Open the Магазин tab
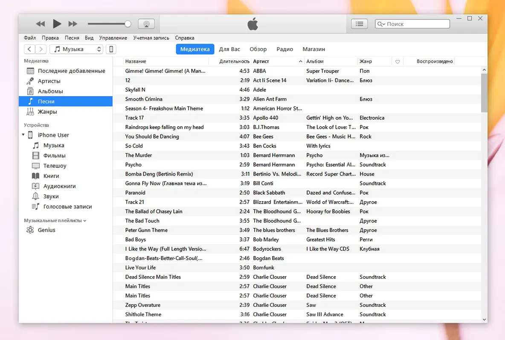This screenshot has height=340, width=505. click(313, 49)
